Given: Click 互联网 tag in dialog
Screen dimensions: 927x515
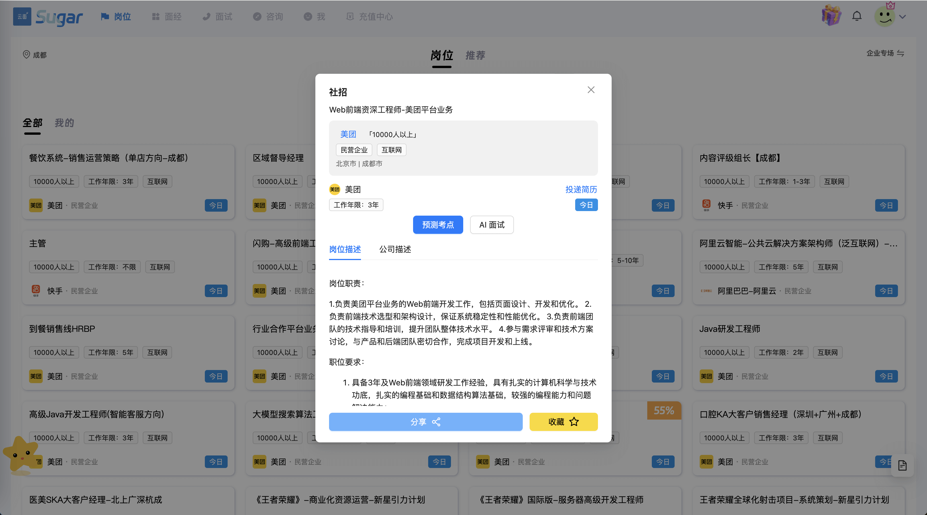Looking at the screenshot, I should [391, 150].
